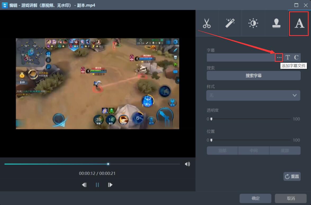The width and height of the screenshot is (311, 205).
Task: Open the scissors trim tab
Action: [x=207, y=23]
